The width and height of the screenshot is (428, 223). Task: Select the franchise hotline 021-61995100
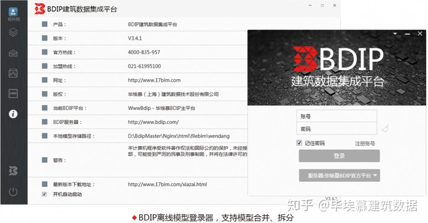[x=144, y=66]
